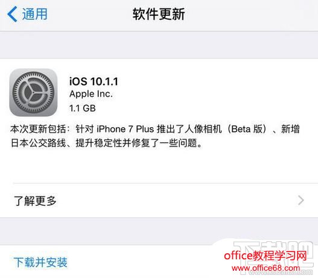Select the iOS 10.1.1 version heading
Screen dimensions: 318x278
click(94, 81)
